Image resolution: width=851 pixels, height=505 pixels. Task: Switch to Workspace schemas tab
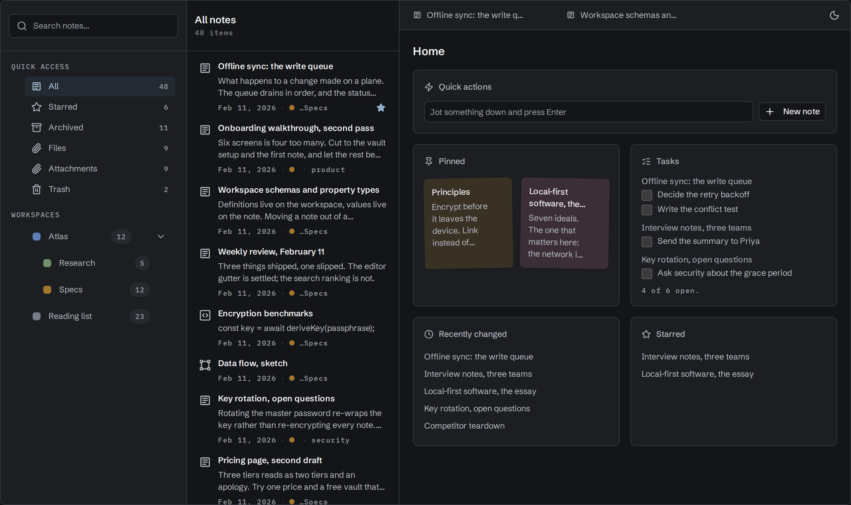point(622,15)
